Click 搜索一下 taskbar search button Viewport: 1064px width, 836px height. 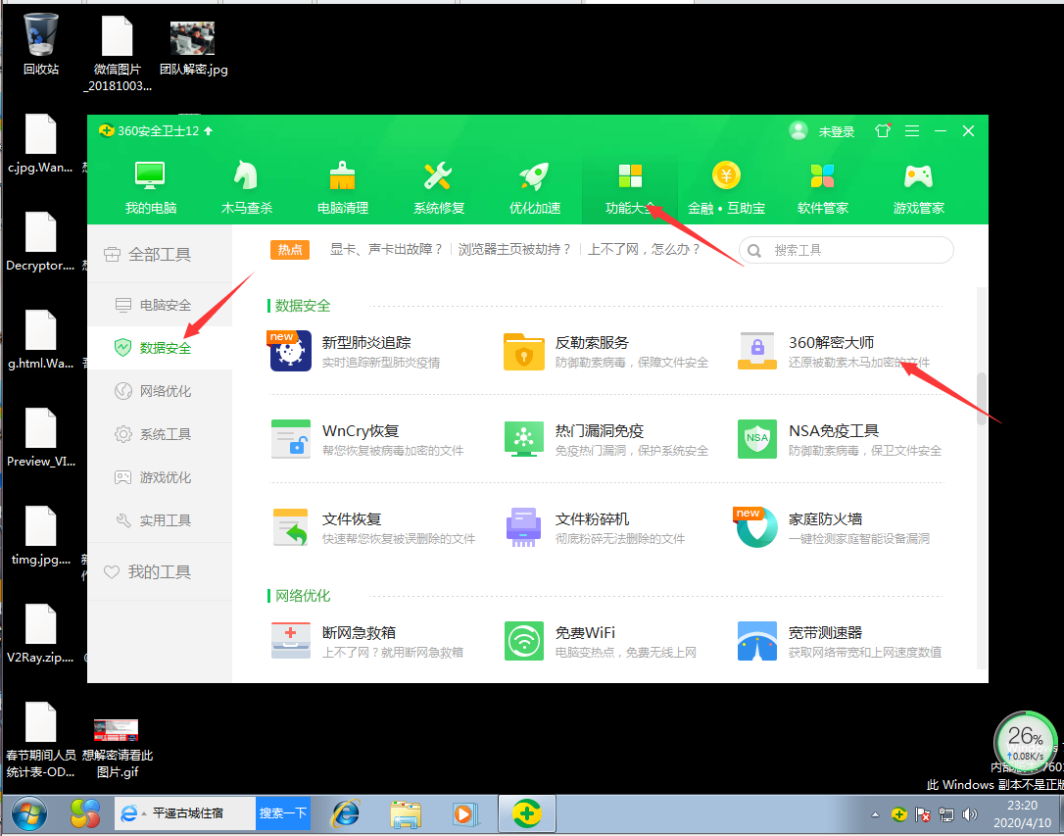tap(283, 812)
